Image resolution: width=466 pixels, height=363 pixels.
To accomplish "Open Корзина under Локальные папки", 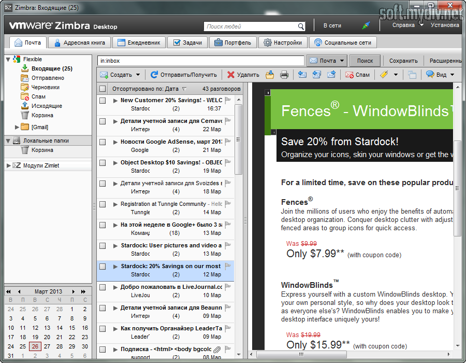I will [42, 150].
